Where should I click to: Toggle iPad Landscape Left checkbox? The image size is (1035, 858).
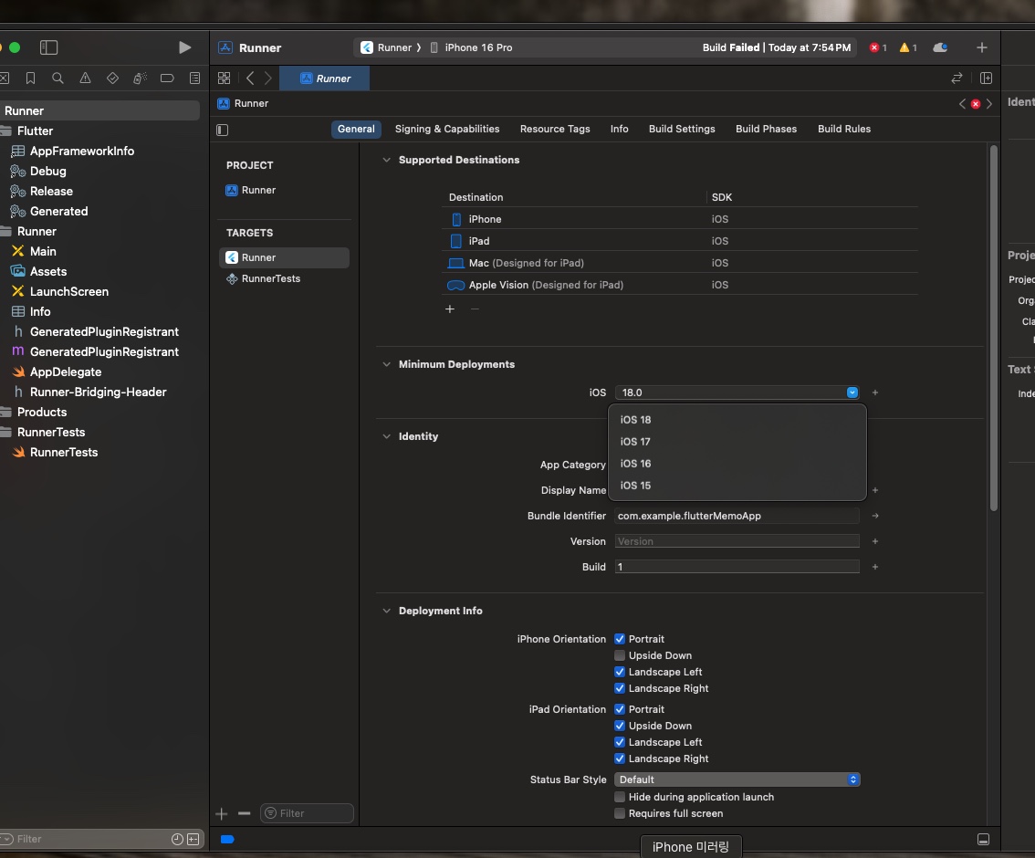tap(620, 742)
